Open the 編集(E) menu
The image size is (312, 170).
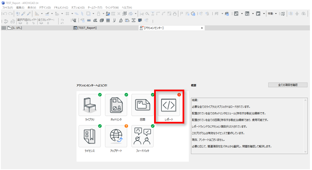tap(20, 8)
